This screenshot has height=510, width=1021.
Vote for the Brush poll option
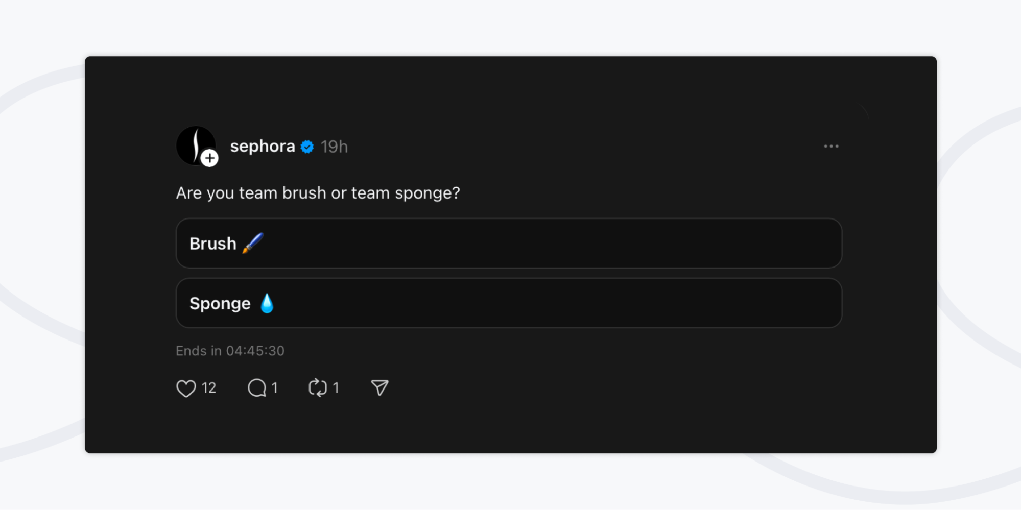(508, 244)
